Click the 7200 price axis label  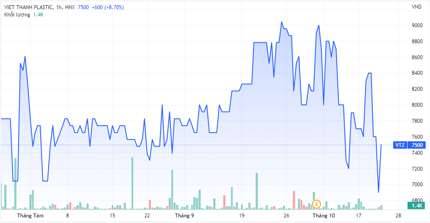pos(417,169)
